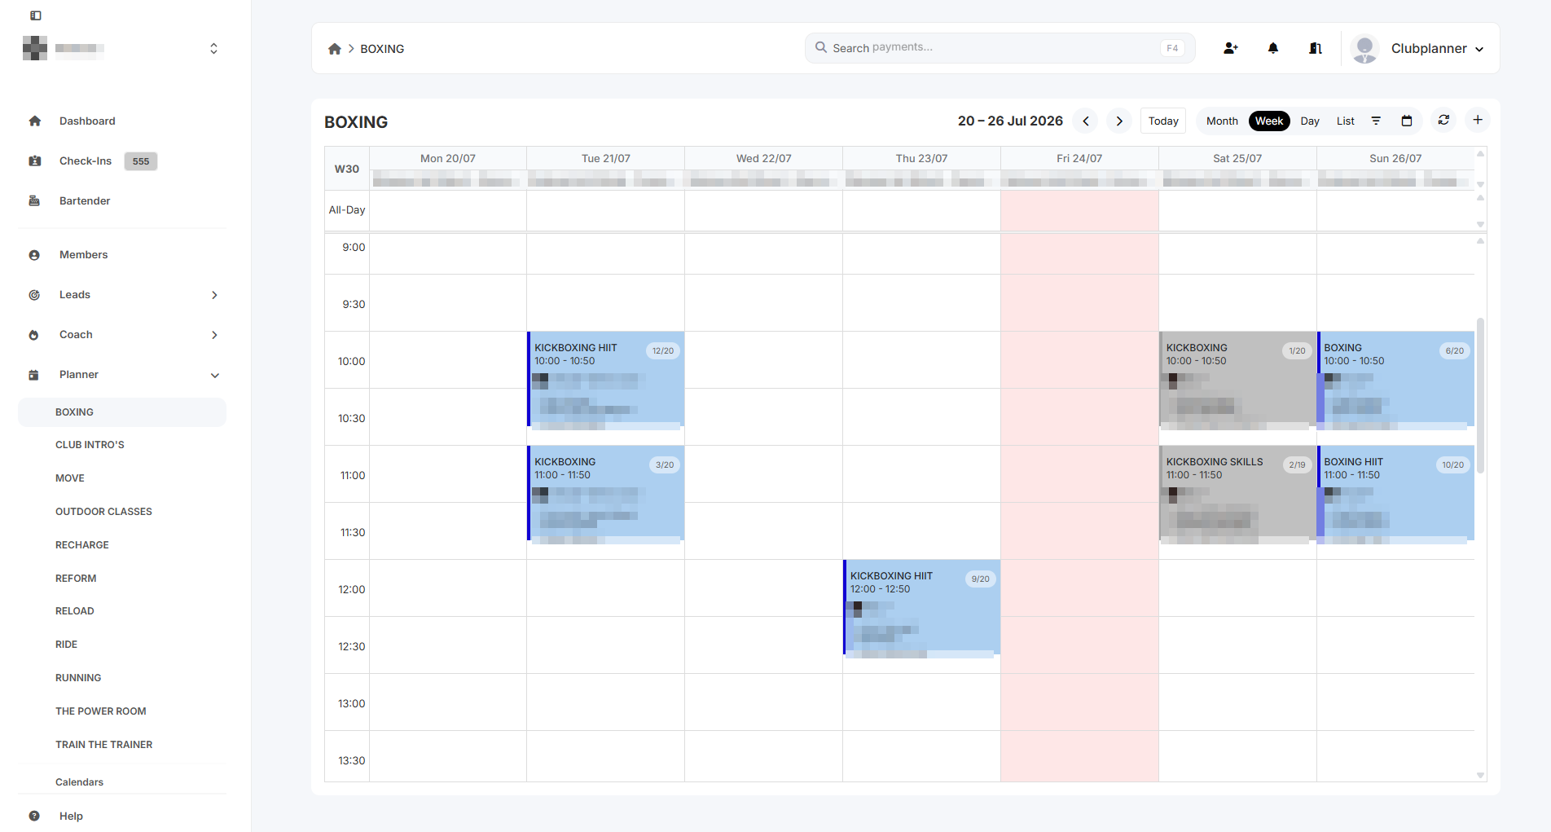The width and height of the screenshot is (1551, 832).
Task: Open the notifications bell
Action: click(1273, 48)
